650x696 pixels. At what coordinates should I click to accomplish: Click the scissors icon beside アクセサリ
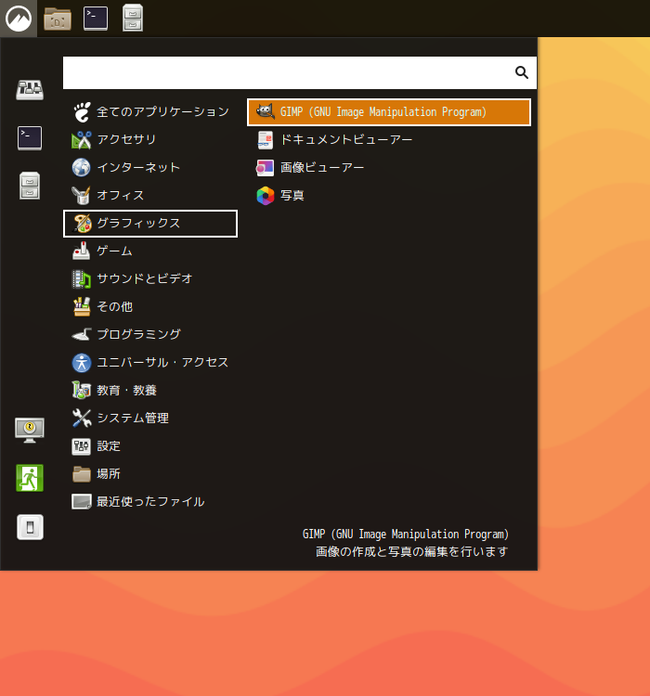point(82,140)
